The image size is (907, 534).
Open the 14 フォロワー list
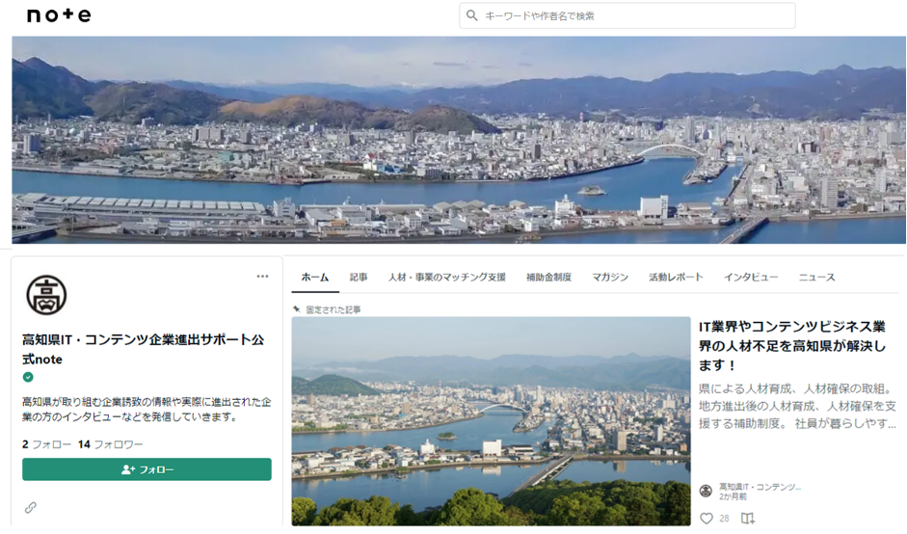110,444
